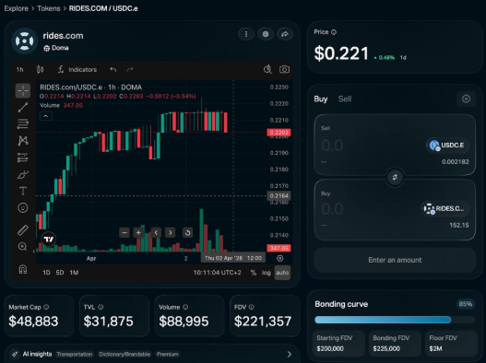Select the ruler measure tool
Viewport: 486px width, 363px height.
pyautogui.click(x=23, y=229)
